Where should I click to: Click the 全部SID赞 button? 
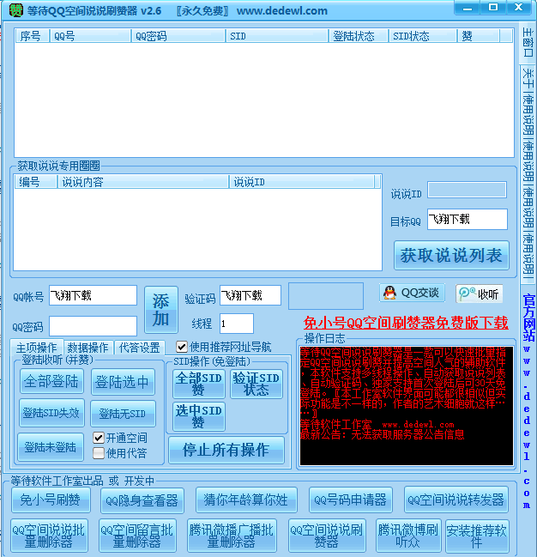[199, 384]
